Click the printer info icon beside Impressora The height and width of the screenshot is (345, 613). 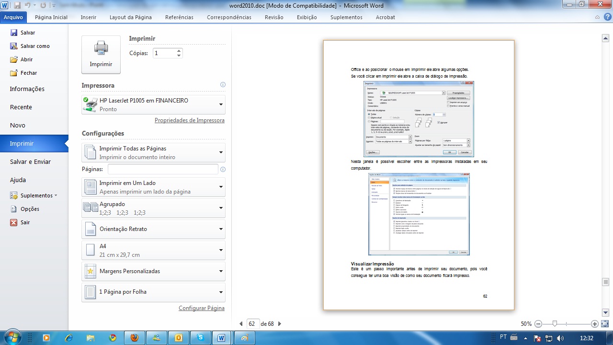pyautogui.click(x=223, y=85)
